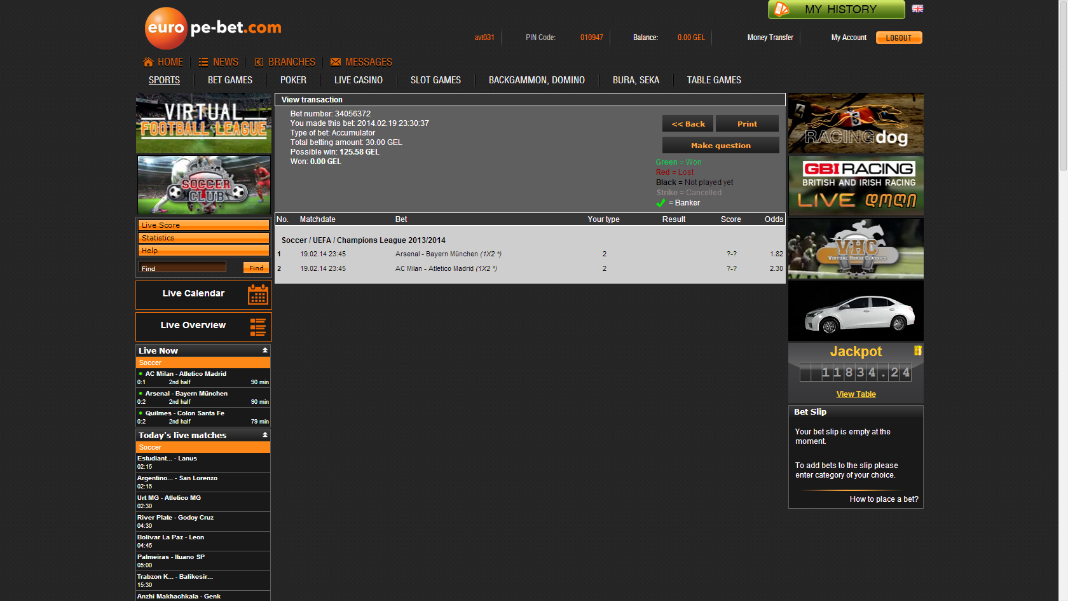Click the Branches icon
1068x601 pixels.
259,62
